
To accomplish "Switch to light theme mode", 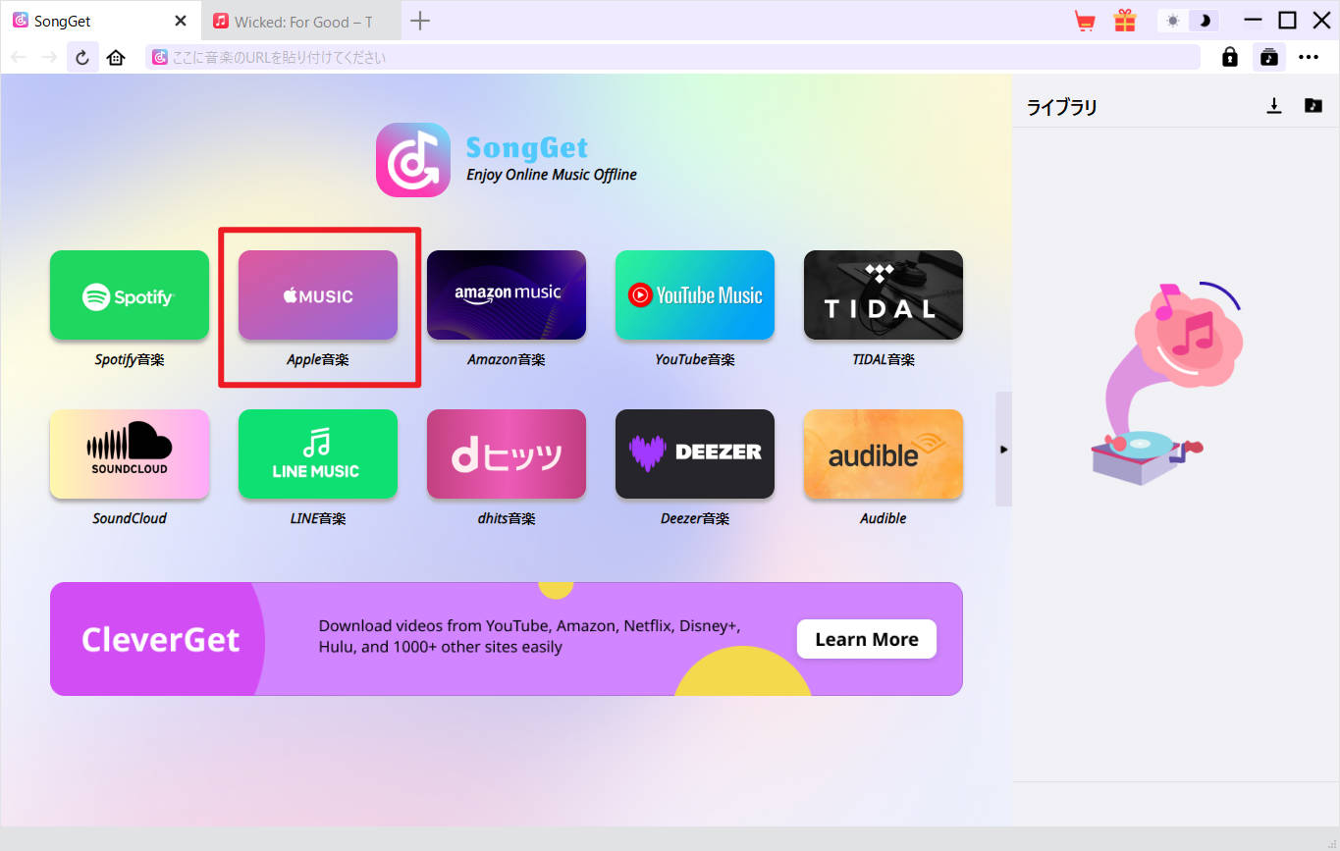I will [x=1175, y=19].
